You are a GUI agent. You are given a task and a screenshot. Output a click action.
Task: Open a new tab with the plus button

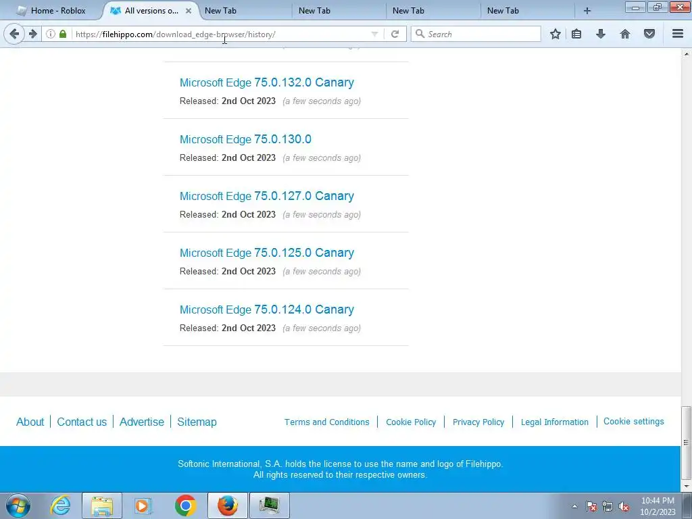(587, 11)
